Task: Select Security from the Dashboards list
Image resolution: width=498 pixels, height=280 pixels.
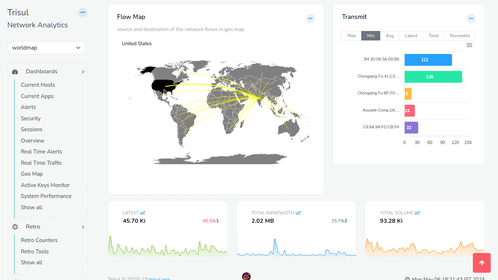Action: (x=31, y=118)
